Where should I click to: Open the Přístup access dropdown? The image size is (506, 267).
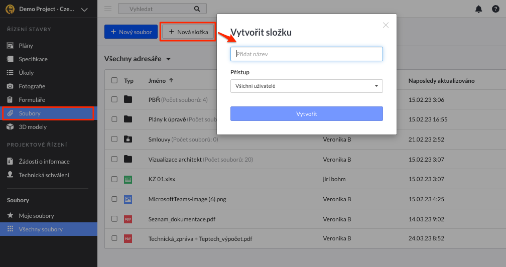click(306, 86)
